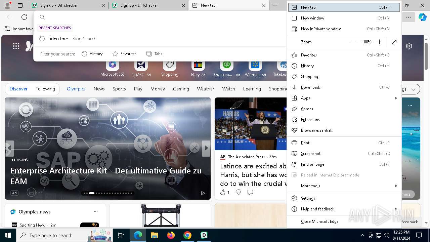The image size is (430, 242).
Task: Open Extensions from Edge menu
Action: (344, 120)
